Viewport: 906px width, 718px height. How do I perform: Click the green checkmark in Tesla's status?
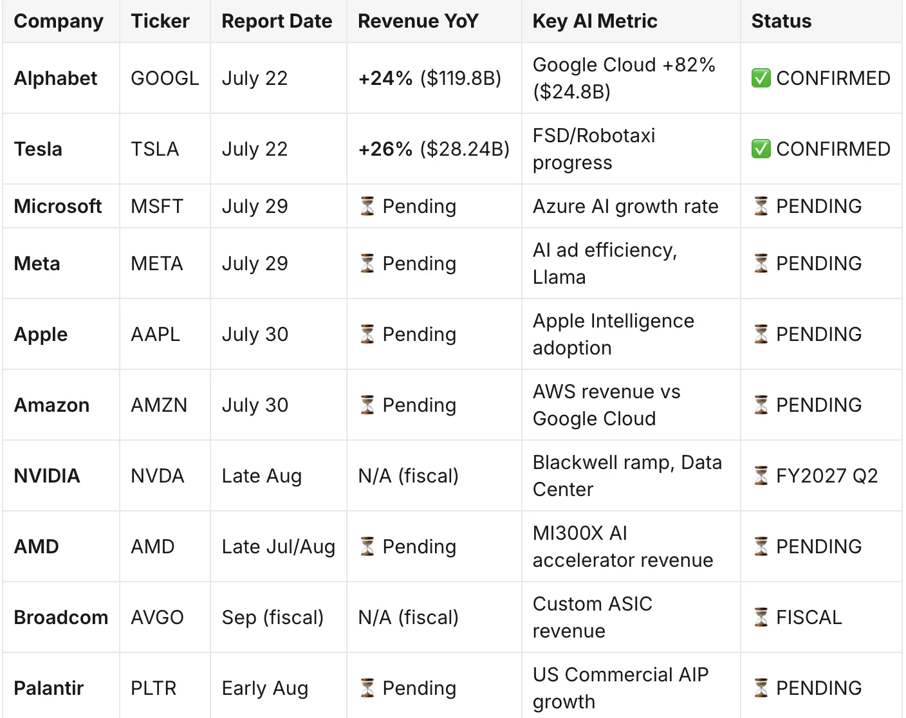[x=761, y=149]
